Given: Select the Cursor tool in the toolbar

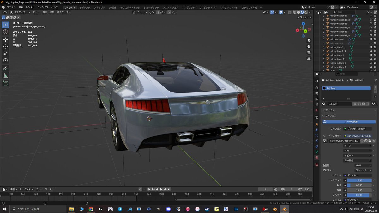Looking at the screenshot, I should point(6,32).
